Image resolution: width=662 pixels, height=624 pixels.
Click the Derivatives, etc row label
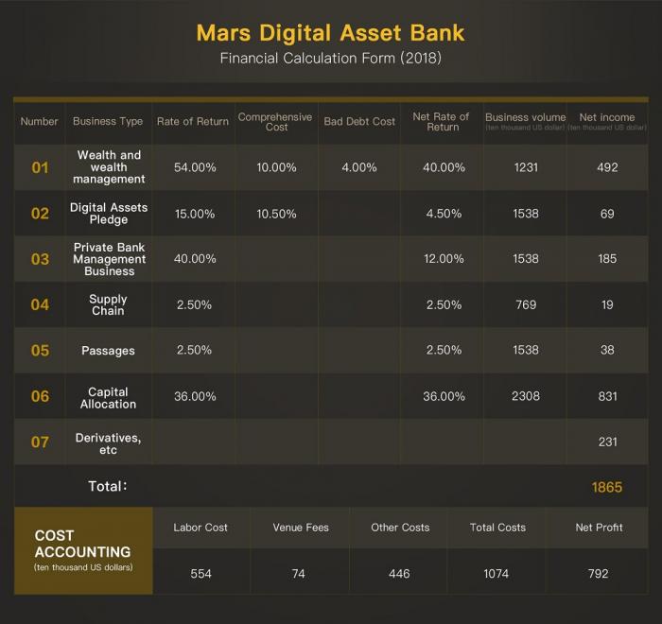[108, 443]
